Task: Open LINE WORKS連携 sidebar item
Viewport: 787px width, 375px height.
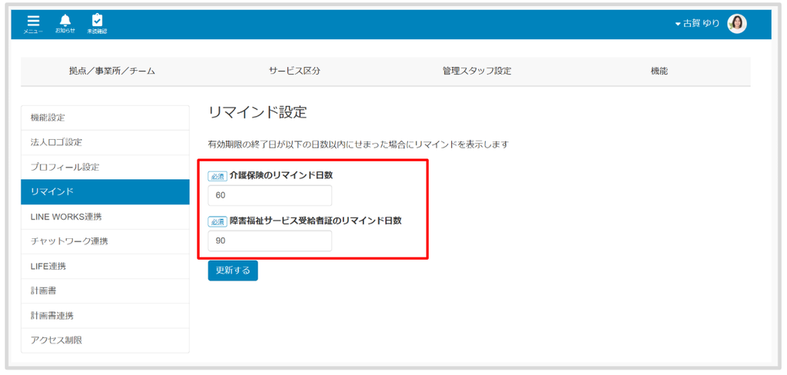Action: 105,217
